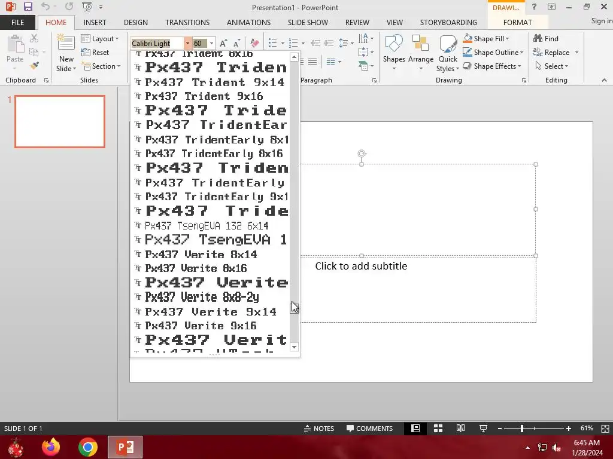Open the FILE tab
Screen dimensions: 613x459
(x=17, y=22)
